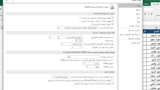
Task: Click the Microsoft Office personalization section heading
Action: pos(88,52)
